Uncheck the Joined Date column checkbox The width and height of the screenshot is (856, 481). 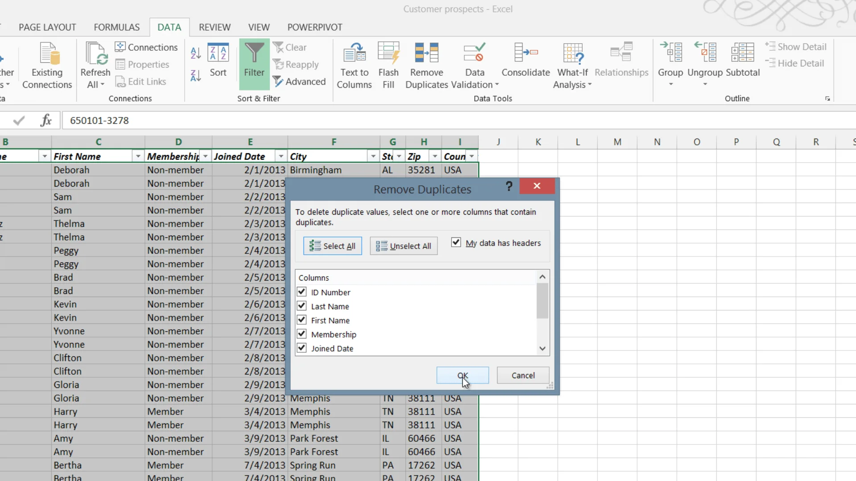click(302, 348)
